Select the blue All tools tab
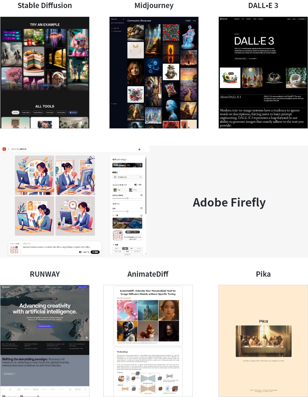This screenshot has width=308, height=397. [x=73, y=113]
